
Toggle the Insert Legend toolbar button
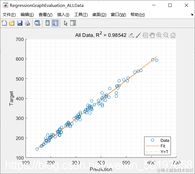tap(55, 23)
